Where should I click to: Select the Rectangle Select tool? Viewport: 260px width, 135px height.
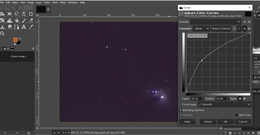(x=10, y=14)
